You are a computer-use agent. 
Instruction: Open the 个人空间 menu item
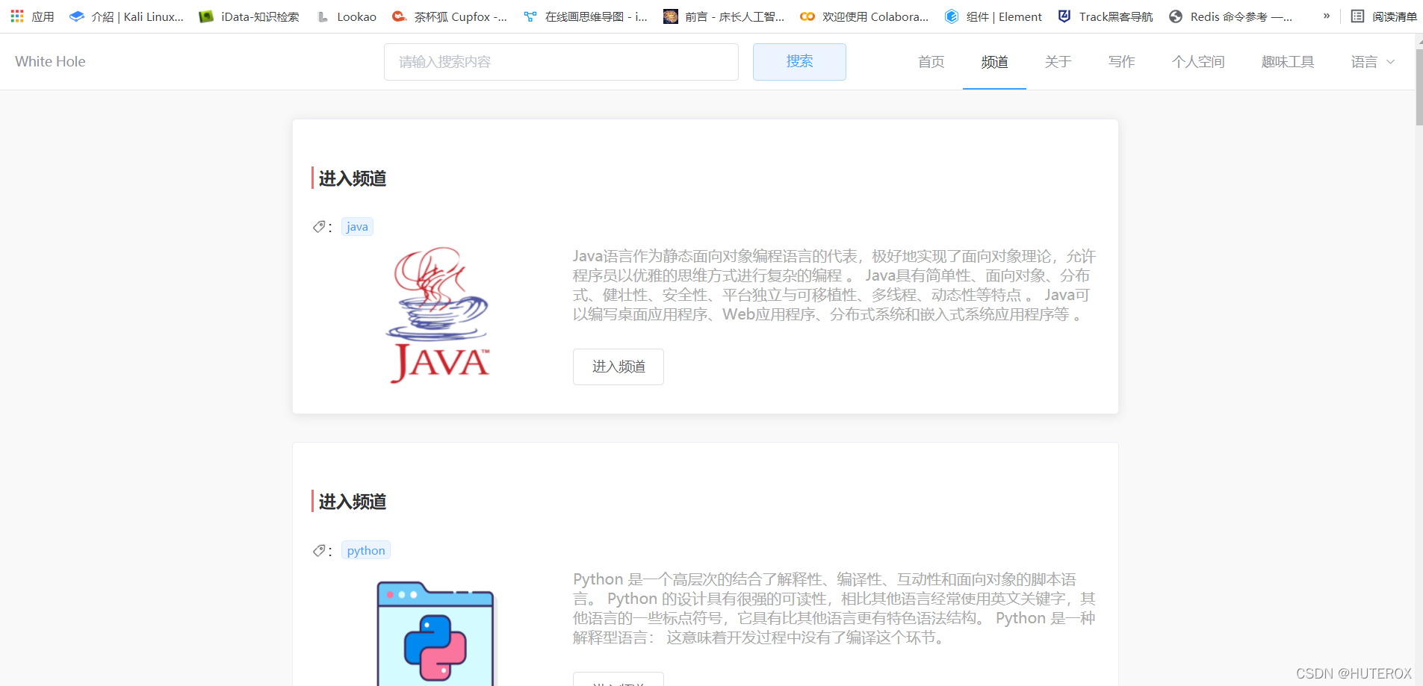tap(1198, 62)
